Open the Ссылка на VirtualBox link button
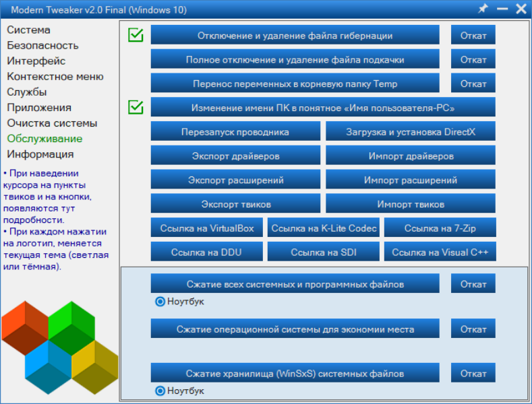The height and width of the screenshot is (404, 532). click(207, 228)
